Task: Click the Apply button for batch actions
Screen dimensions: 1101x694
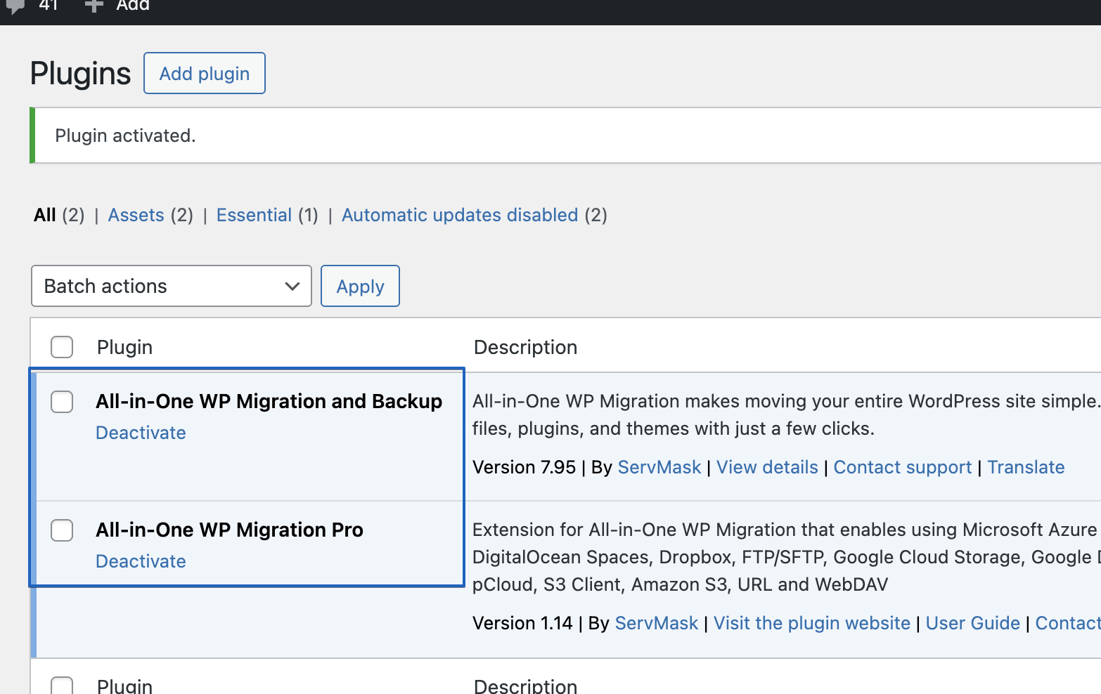Action: coord(360,286)
